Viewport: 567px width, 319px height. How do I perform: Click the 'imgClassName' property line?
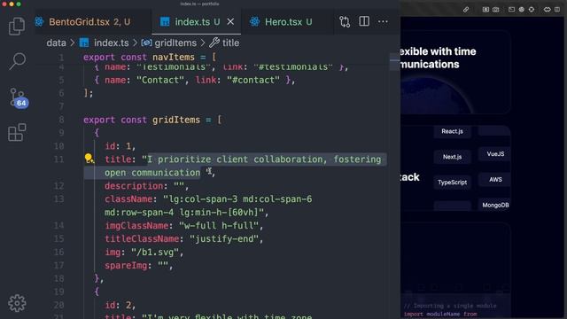183,226
